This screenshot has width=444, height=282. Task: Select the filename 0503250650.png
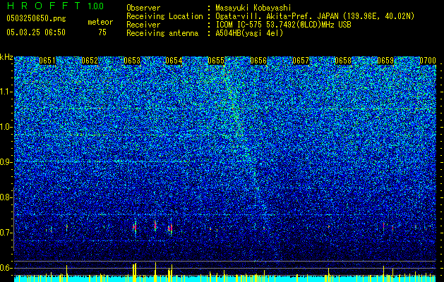pyautogui.click(x=36, y=18)
